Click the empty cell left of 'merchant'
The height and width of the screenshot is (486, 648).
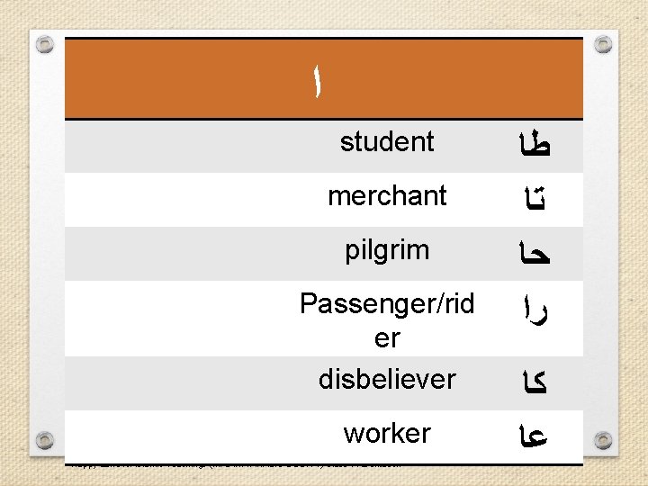point(162,199)
